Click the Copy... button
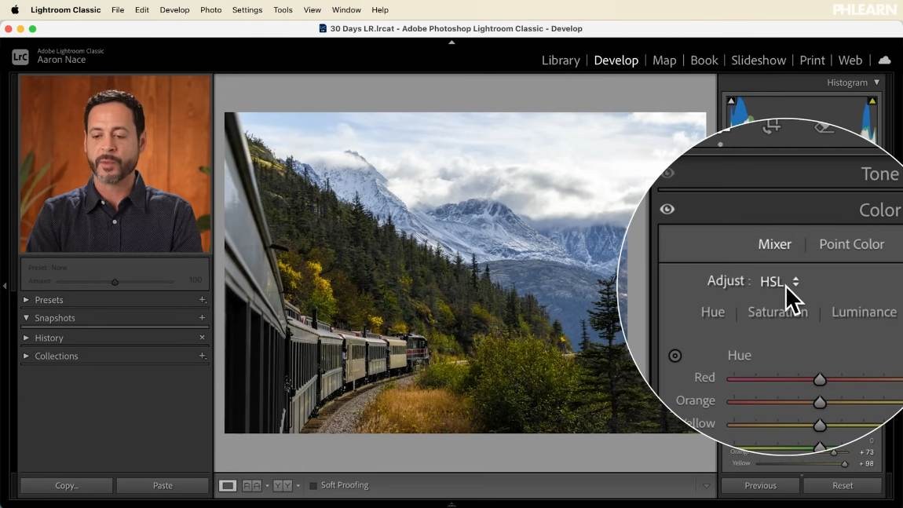The height and width of the screenshot is (508, 903). tap(67, 485)
